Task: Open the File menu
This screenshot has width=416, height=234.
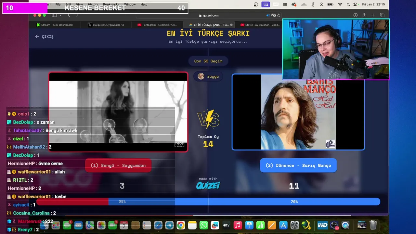Action: point(58,5)
